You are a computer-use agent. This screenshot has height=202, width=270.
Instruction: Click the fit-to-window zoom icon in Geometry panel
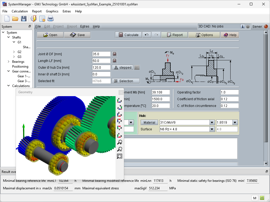[120, 156]
